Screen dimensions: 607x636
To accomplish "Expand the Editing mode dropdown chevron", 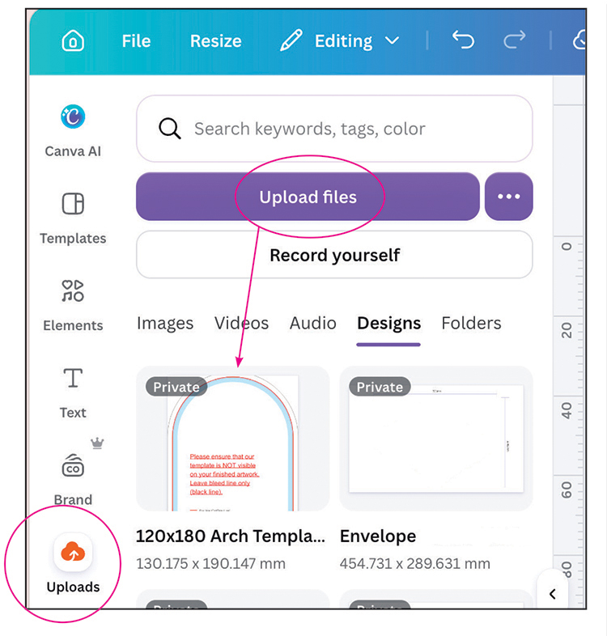I will pos(392,40).
